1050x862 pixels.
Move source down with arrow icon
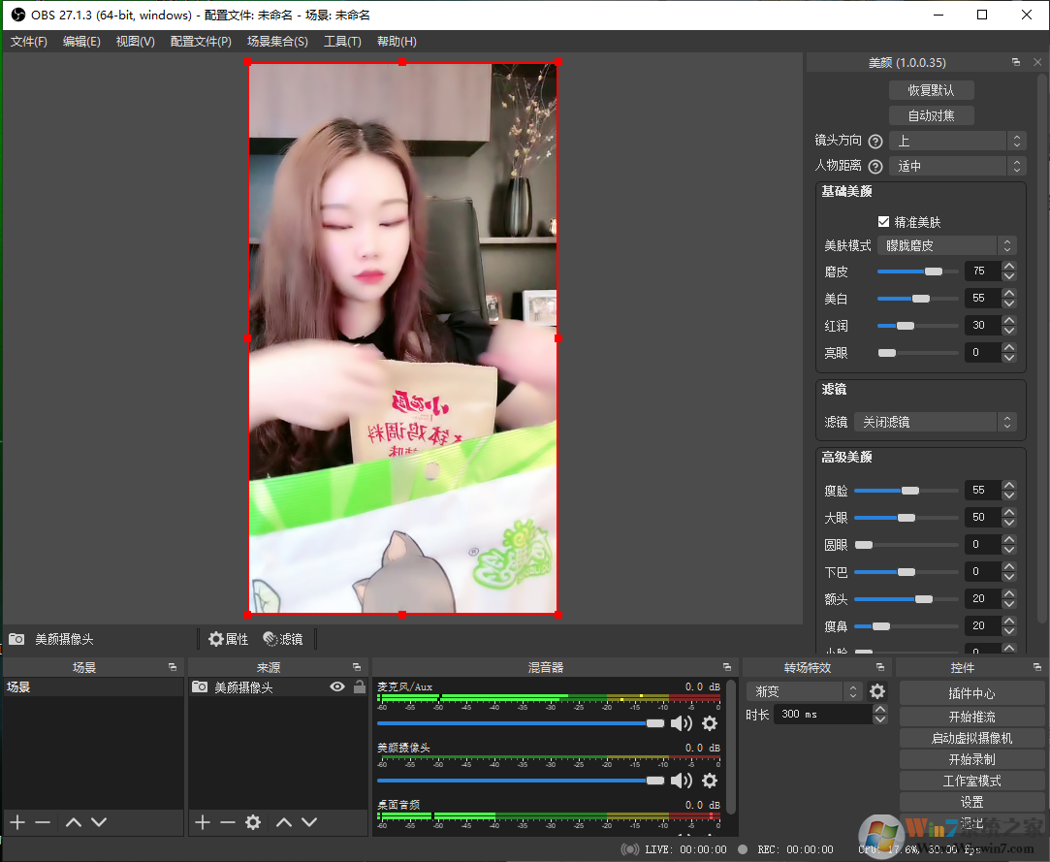pyautogui.click(x=309, y=822)
